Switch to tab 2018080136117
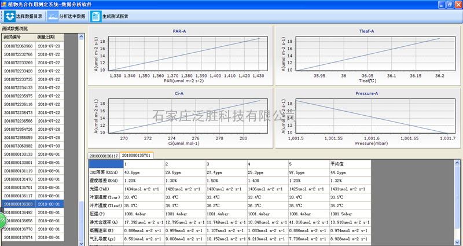463x246 pixels. coord(104,156)
